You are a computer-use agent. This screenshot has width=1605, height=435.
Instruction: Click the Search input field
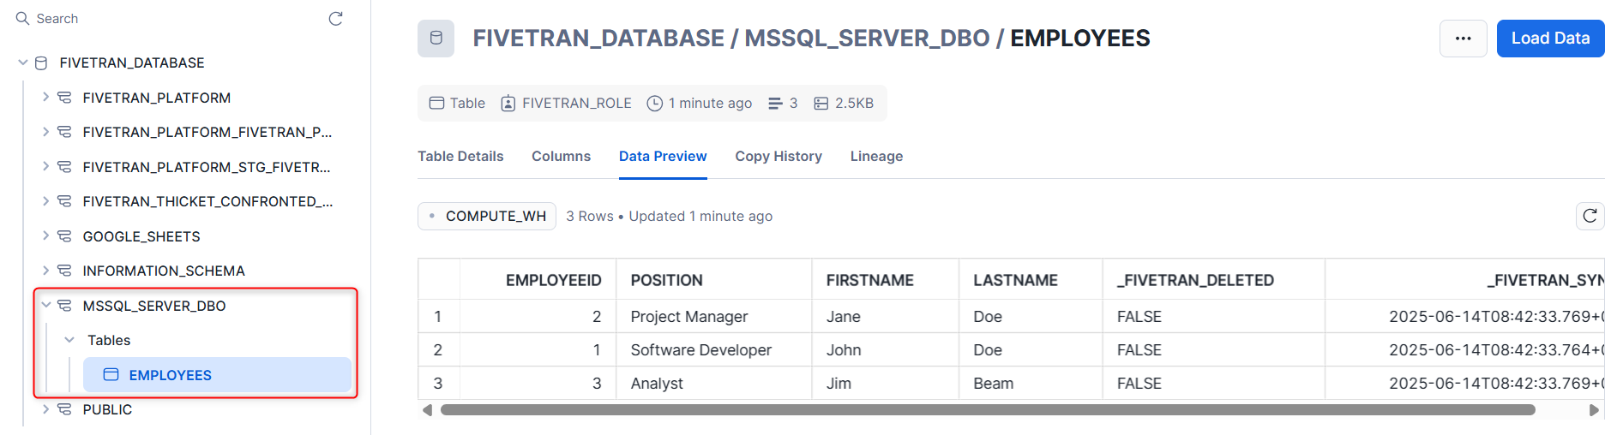(171, 19)
